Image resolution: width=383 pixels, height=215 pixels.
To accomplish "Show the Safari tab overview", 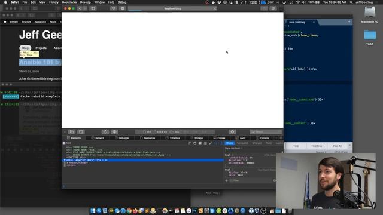I will pyautogui.click(x=273, y=8).
